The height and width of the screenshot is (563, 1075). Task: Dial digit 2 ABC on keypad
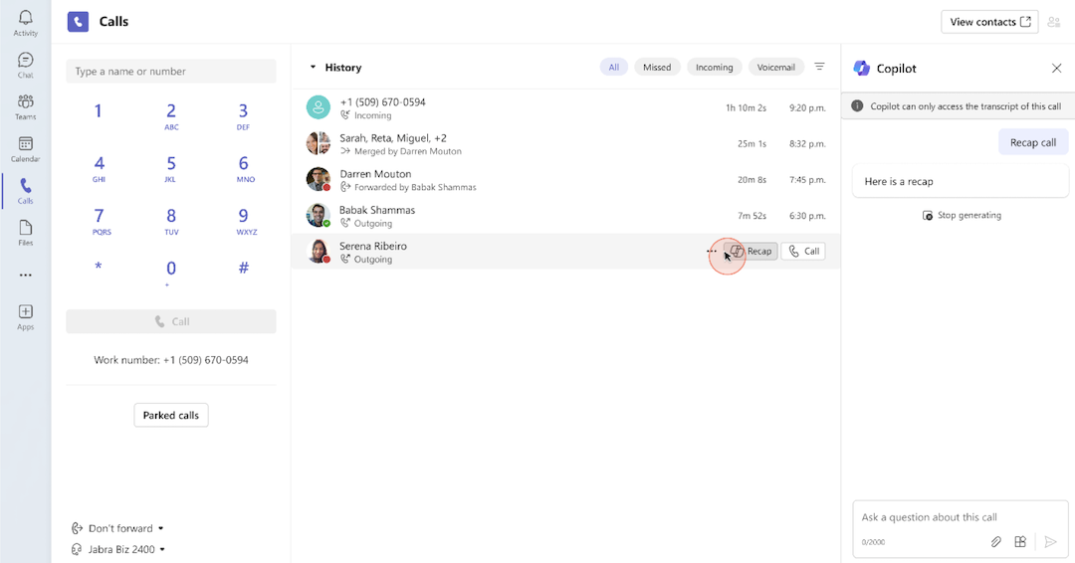(171, 115)
